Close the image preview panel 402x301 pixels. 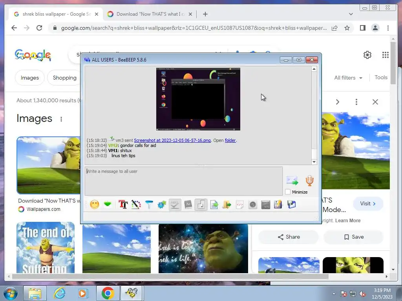coord(375,102)
